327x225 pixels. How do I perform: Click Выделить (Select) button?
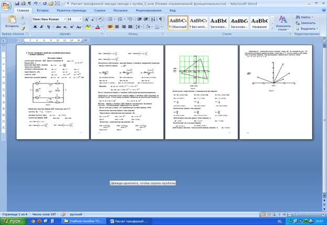[307, 28]
